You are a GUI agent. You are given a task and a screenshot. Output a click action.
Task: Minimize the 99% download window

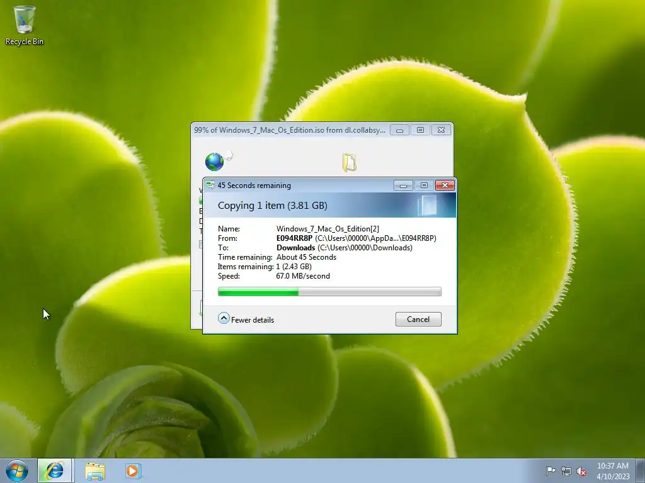click(399, 130)
